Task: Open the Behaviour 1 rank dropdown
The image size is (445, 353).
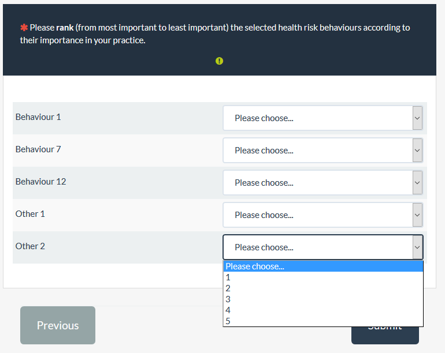Action: point(322,118)
